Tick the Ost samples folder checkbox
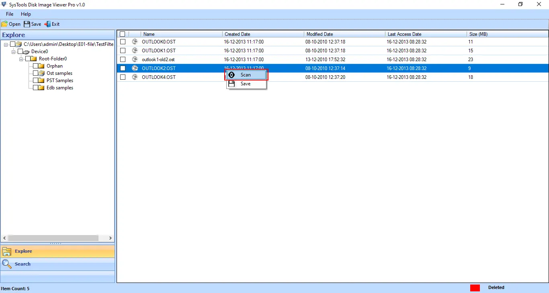Screen dimensions: 549x293 pos(36,73)
